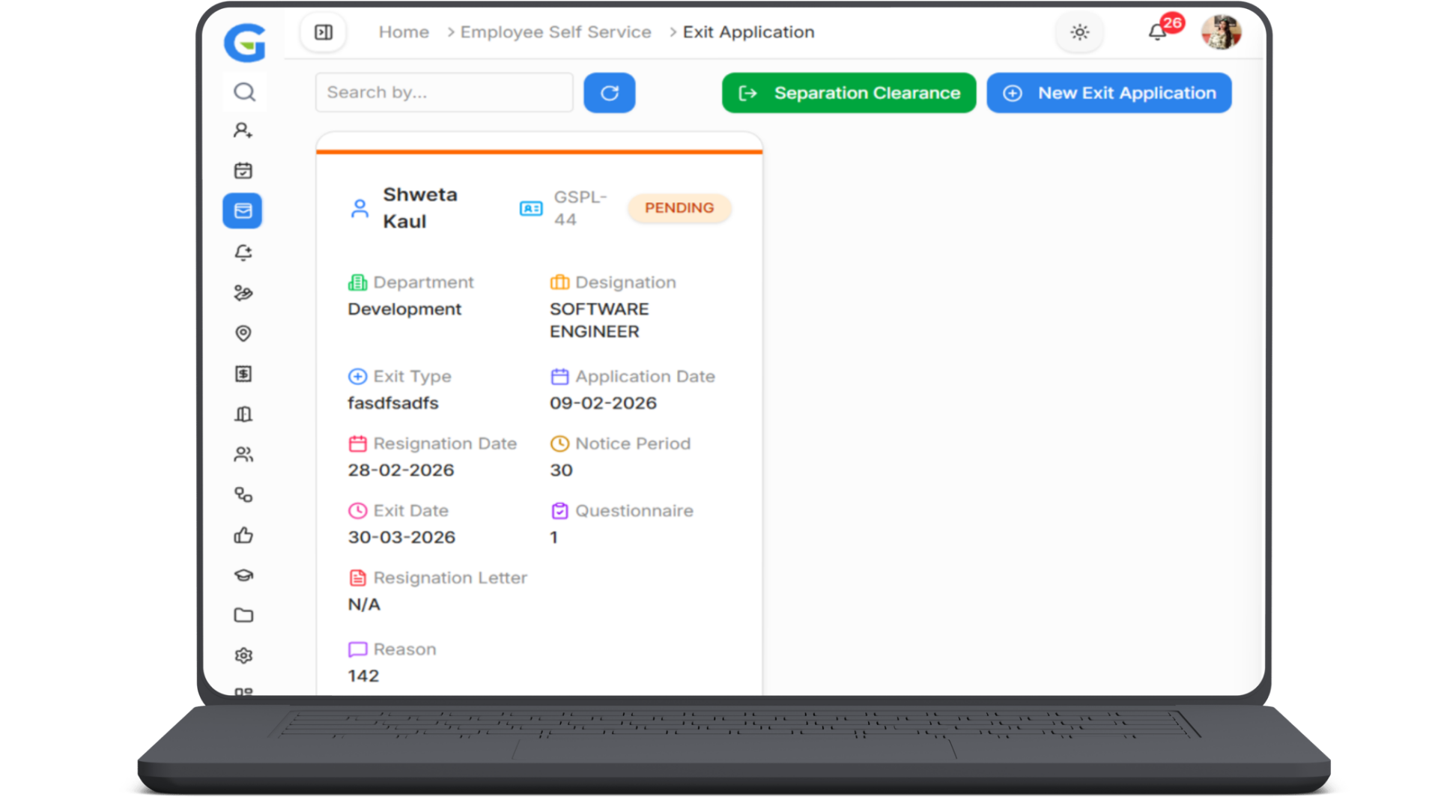Select the highlighted Exit Application mailbox icon
1438x809 pixels.
click(x=243, y=210)
